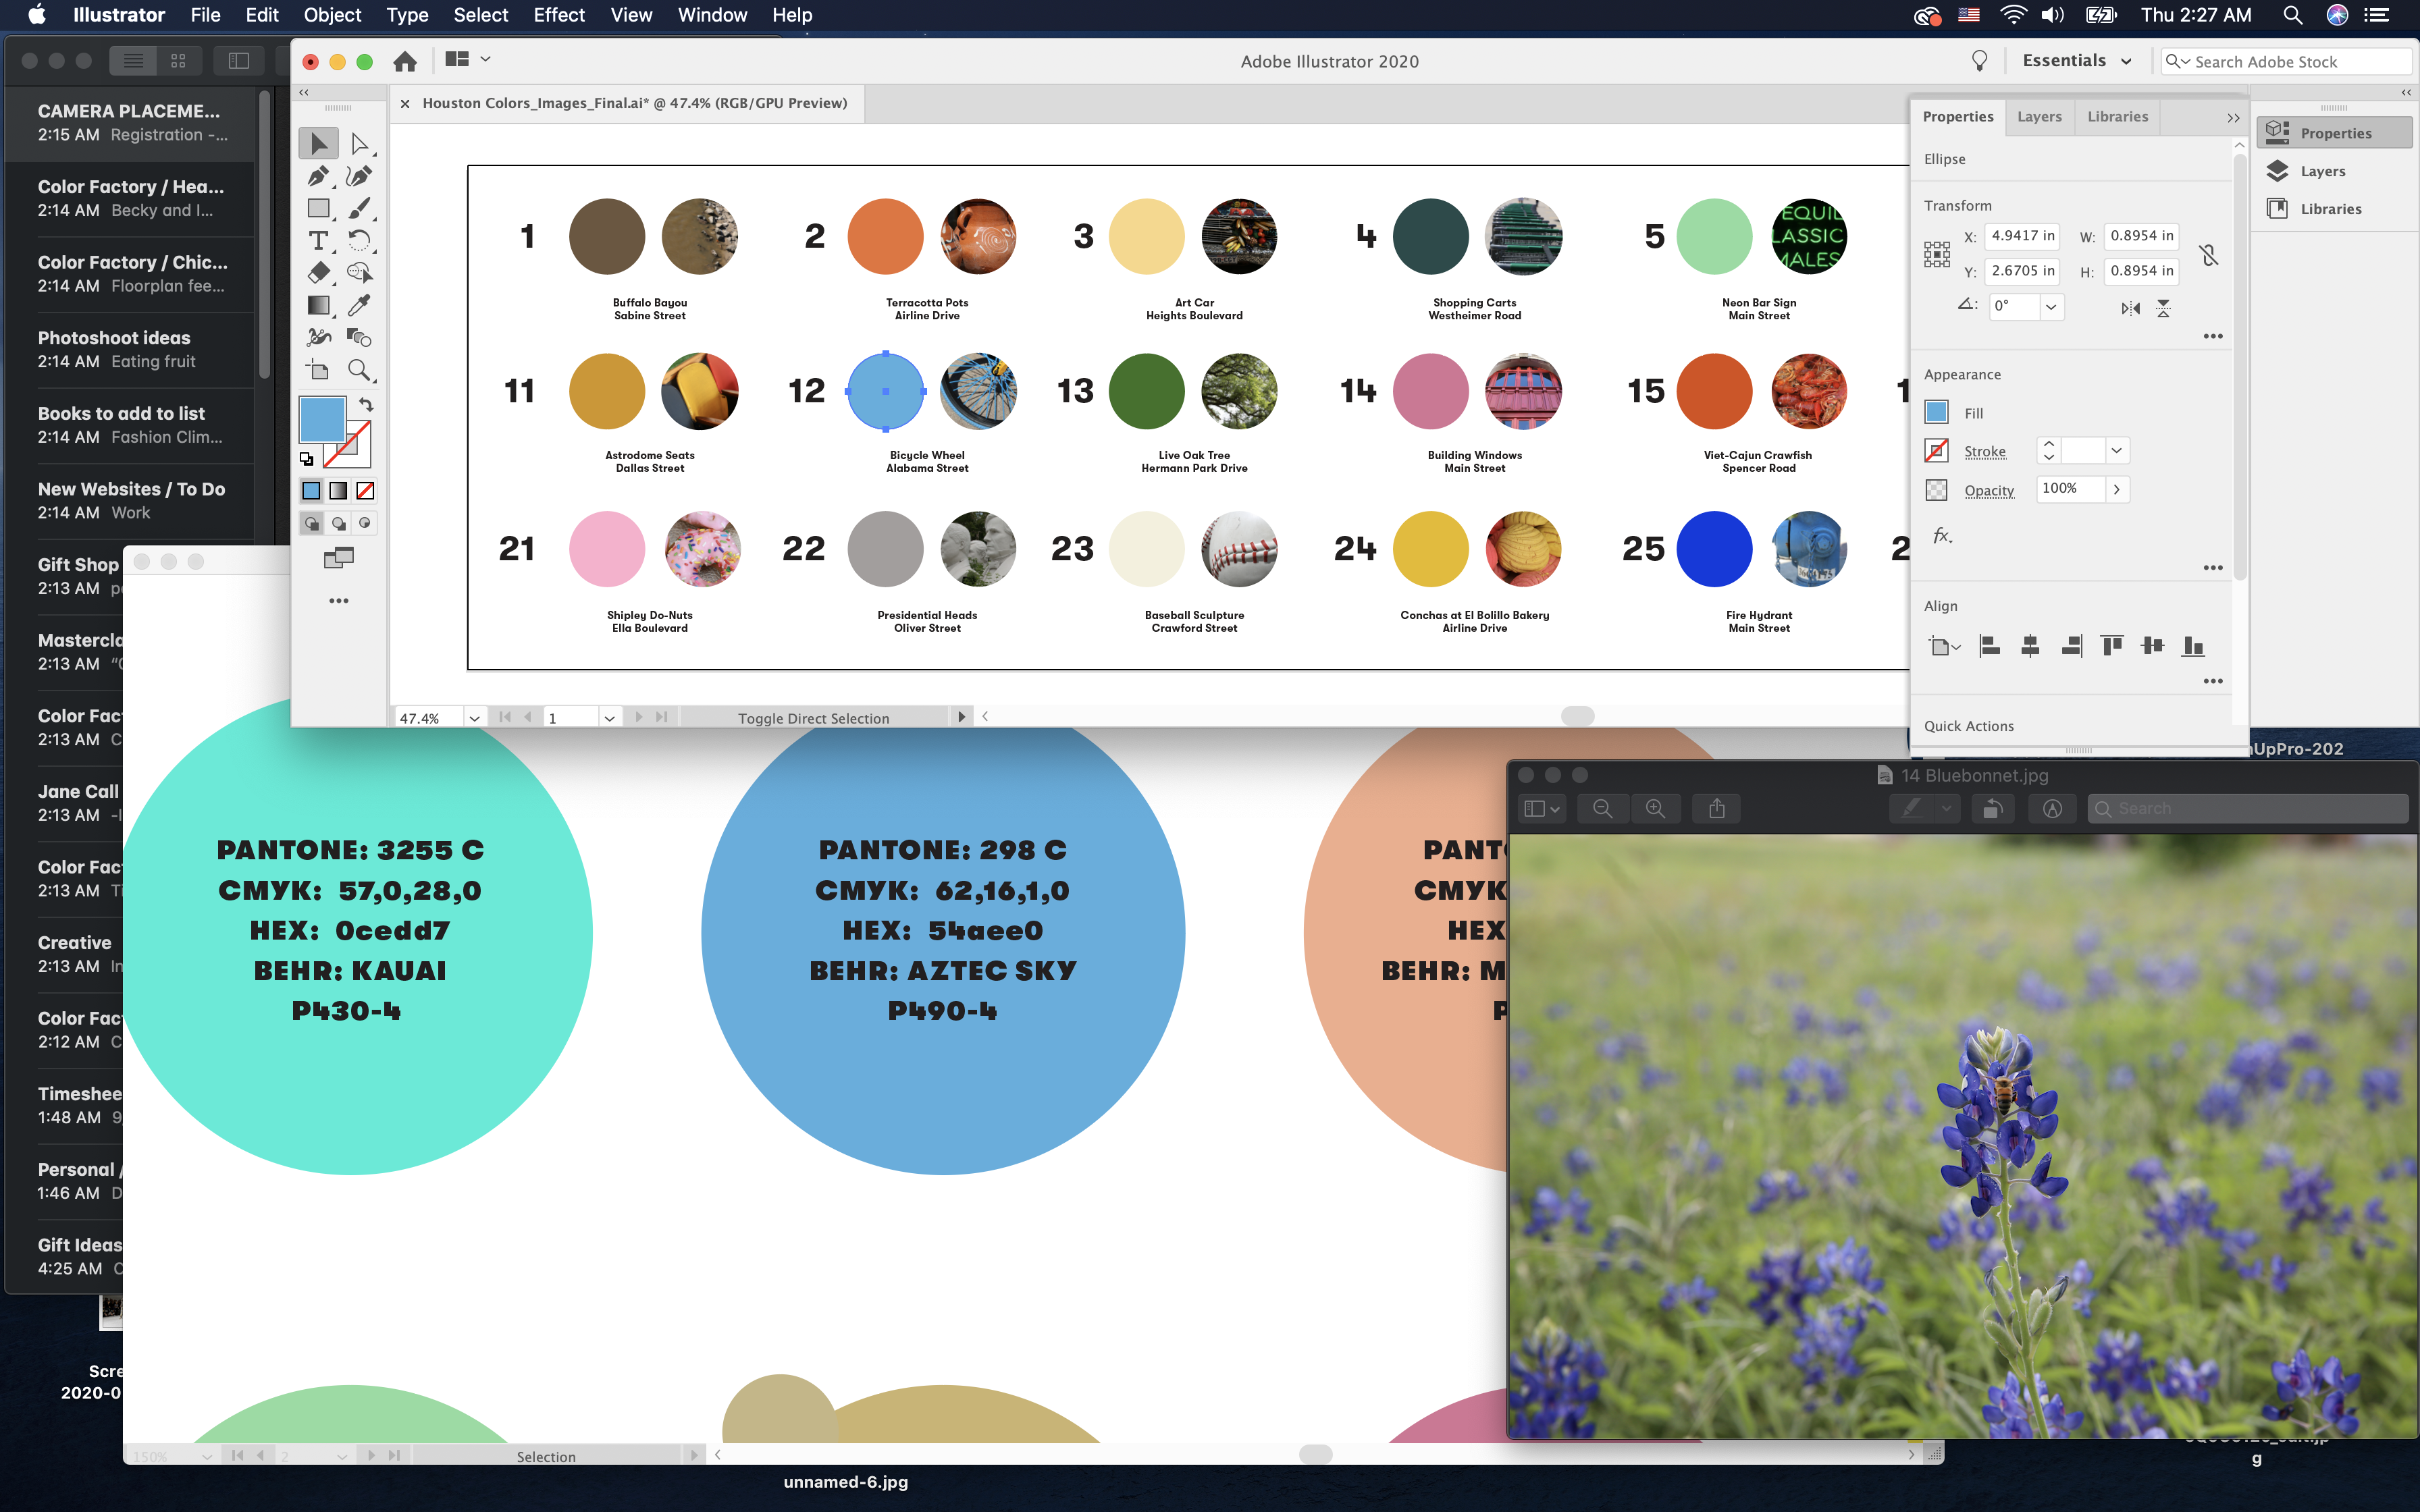
Task: Click Flip Horizontally icon in Transform
Action: click(2130, 308)
